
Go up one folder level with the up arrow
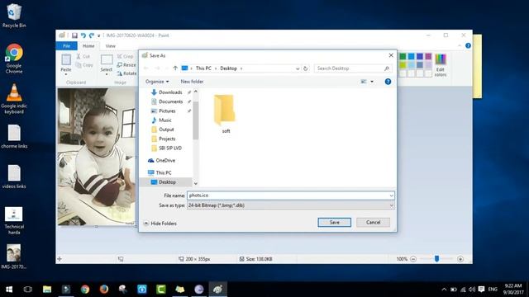pos(175,68)
